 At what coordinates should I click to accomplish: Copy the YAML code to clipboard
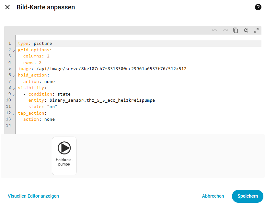pyautogui.click(x=236, y=30)
